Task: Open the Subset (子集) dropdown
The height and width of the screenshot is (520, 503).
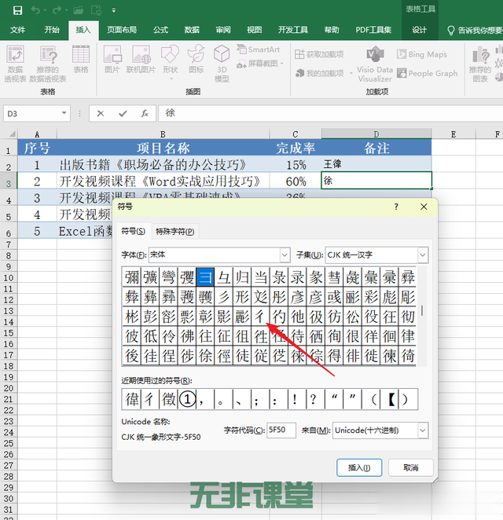Action: click(x=423, y=255)
